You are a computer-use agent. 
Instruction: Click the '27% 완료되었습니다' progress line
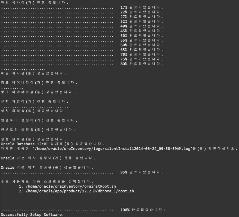coord(82,17)
